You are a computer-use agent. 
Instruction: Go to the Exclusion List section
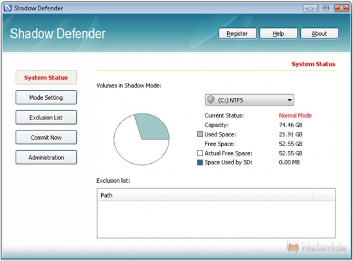coord(46,117)
